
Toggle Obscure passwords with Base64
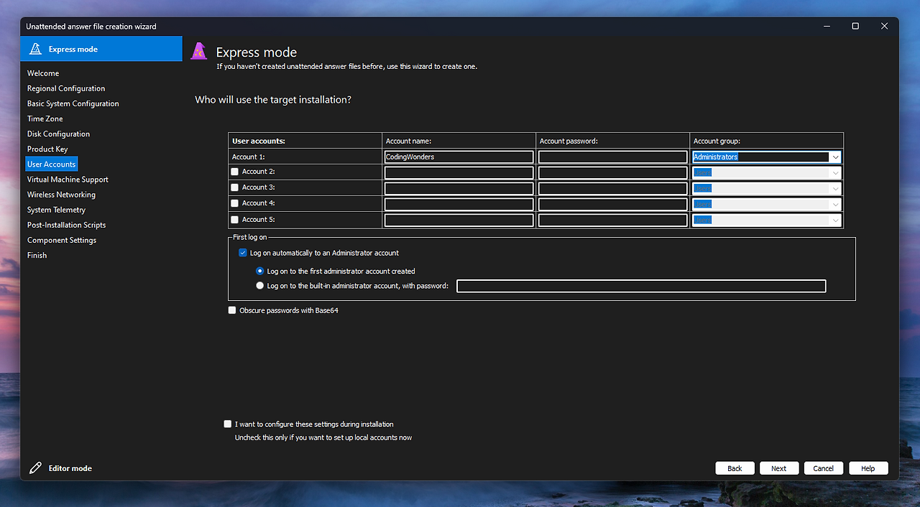pyautogui.click(x=231, y=310)
